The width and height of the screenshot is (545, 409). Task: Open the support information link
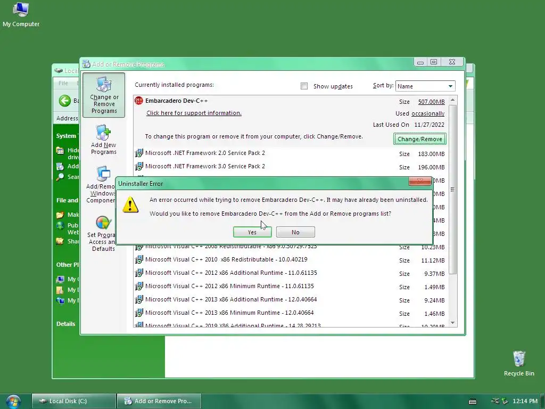pyautogui.click(x=194, y=113)
